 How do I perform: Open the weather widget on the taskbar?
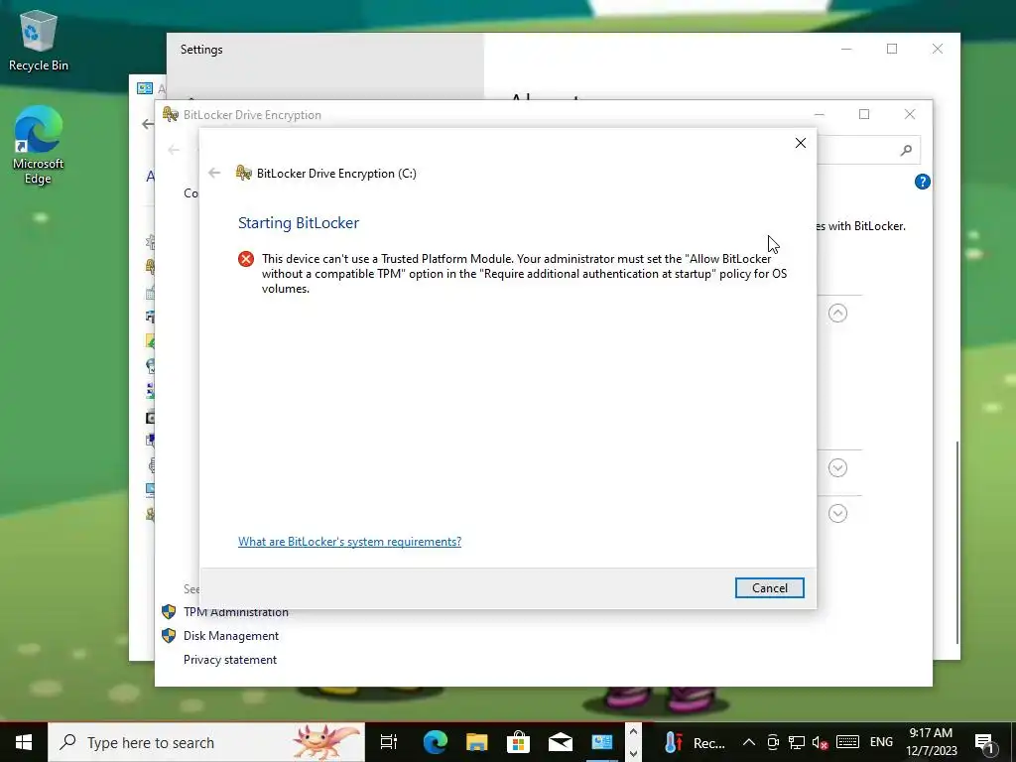[x=695, y=742]
